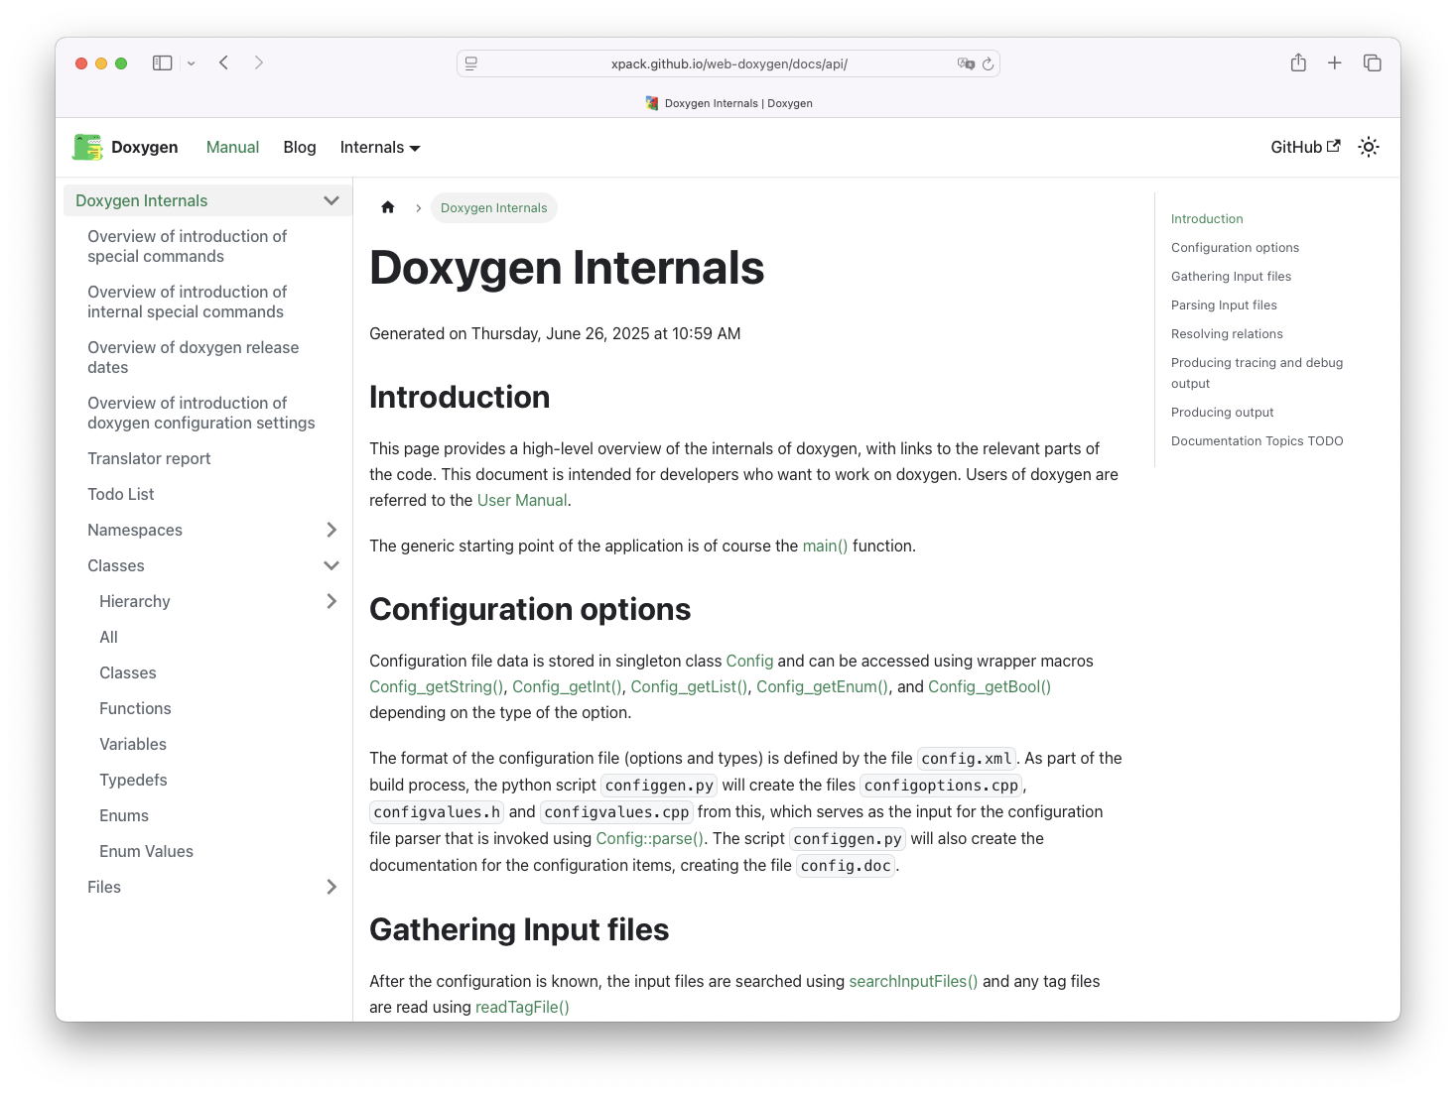
Task: Open the Config_getEnum() link
Action: tap(823, 686)
